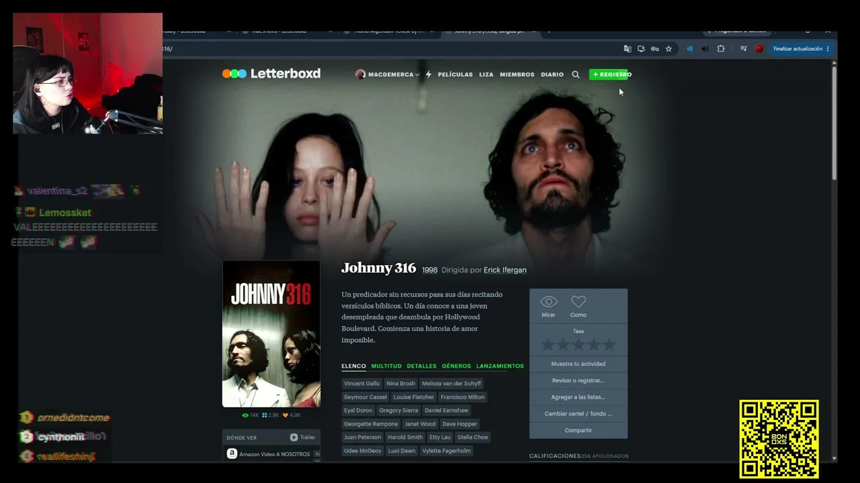This screenshot has height=483, width=860.
Task: Open cast member Nina Brosh
Action: (400, 384)
